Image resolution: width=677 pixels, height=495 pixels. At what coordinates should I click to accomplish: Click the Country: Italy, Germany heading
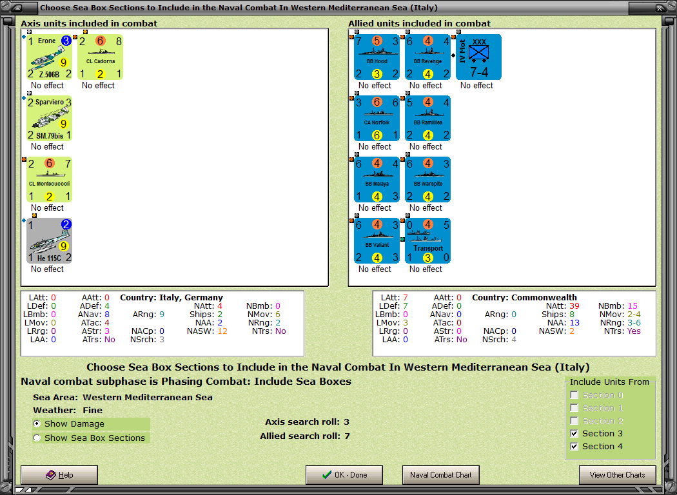pos(172,297)
